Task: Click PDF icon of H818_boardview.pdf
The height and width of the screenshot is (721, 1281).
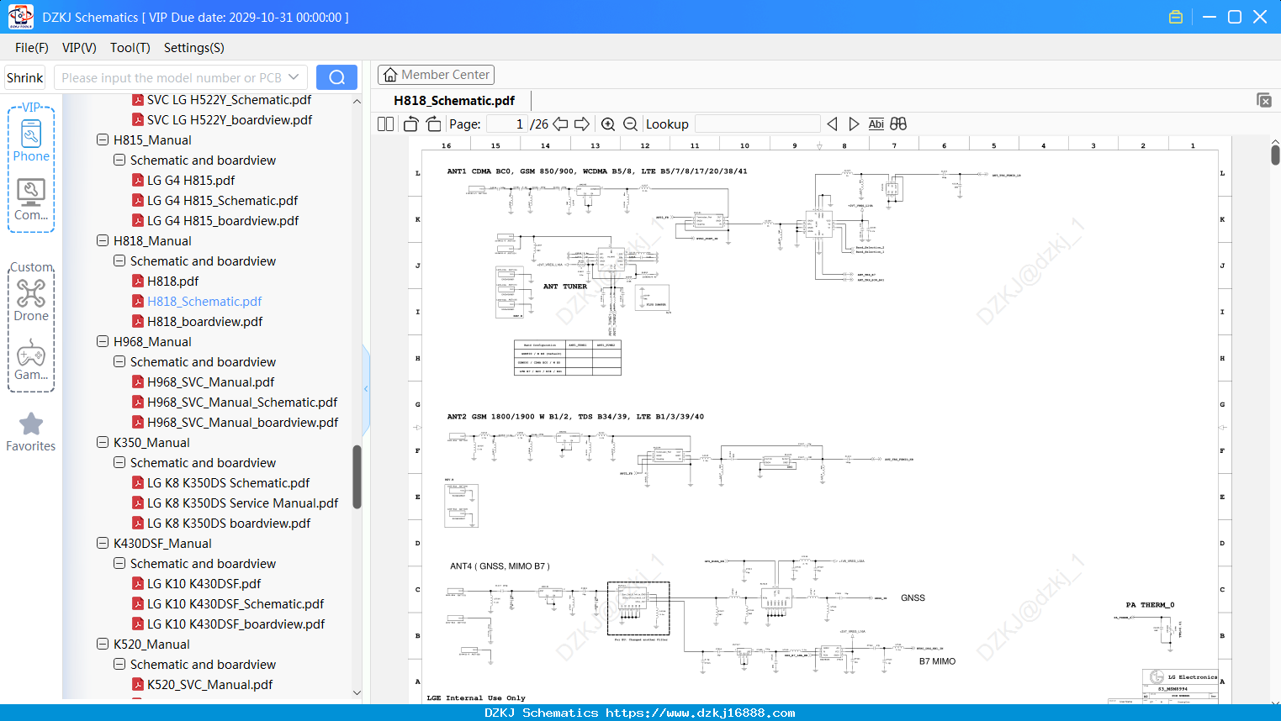Action: 138,321
